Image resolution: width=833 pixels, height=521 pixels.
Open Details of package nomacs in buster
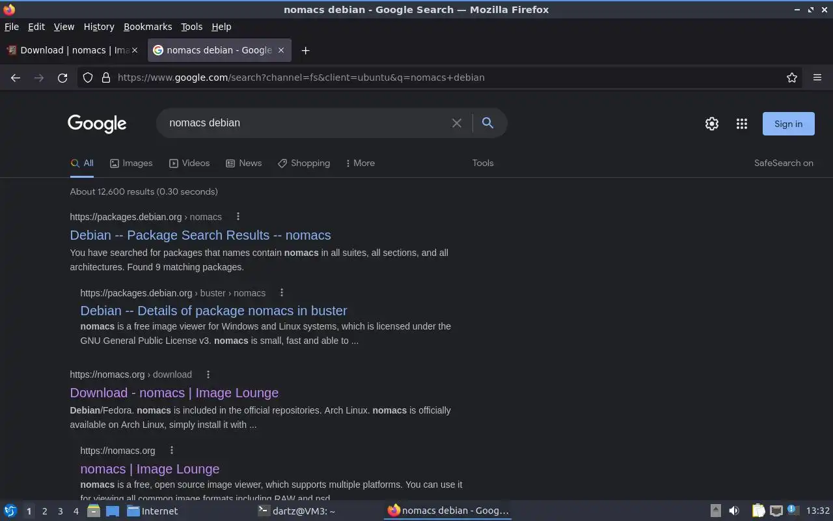213,311
